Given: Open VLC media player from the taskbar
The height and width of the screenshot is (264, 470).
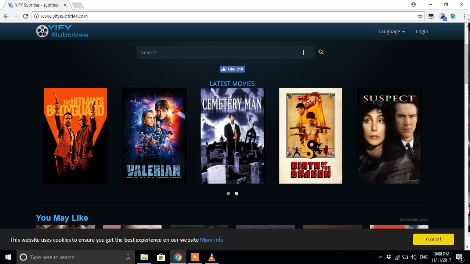Looking at the screenshot, I should tap(211, 257).
